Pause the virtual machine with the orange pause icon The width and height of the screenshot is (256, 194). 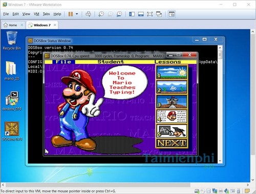[71, 14]
